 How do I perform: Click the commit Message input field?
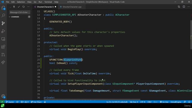tap(20, 12)
